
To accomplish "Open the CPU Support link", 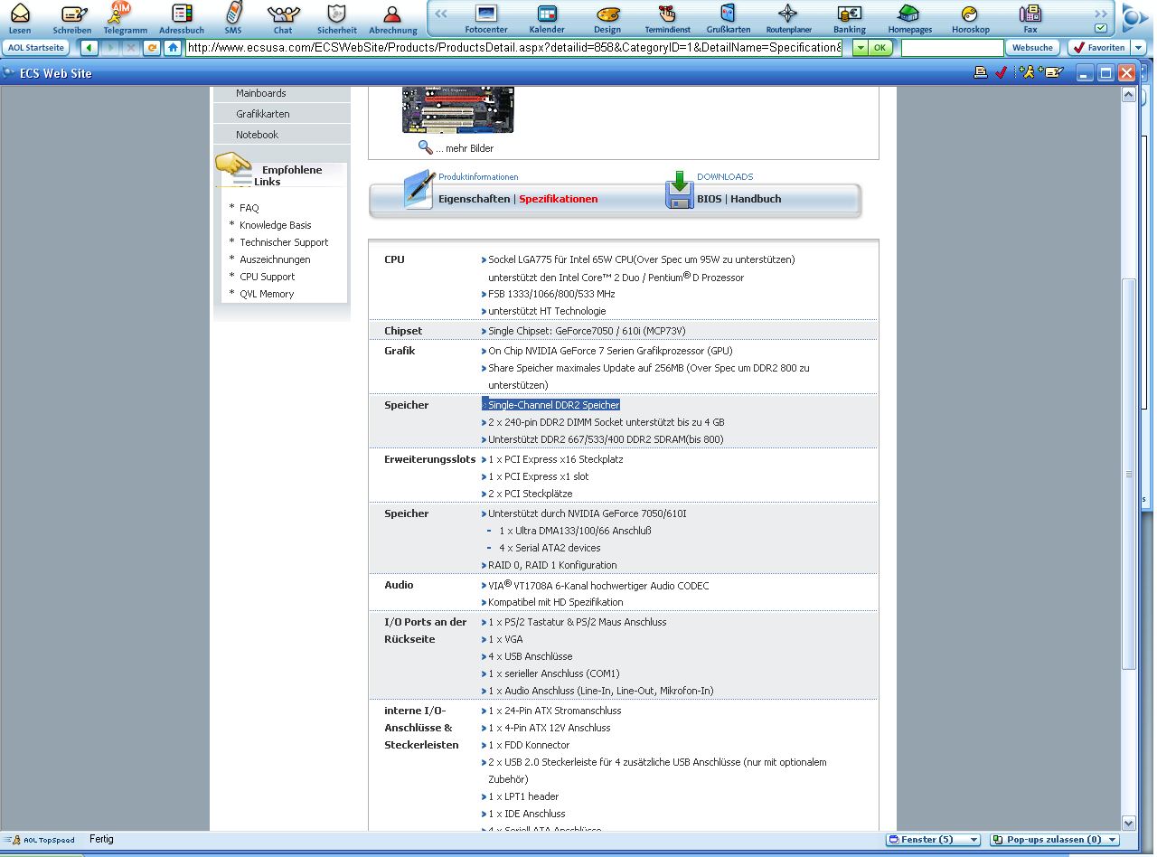I will pos(268,277).
